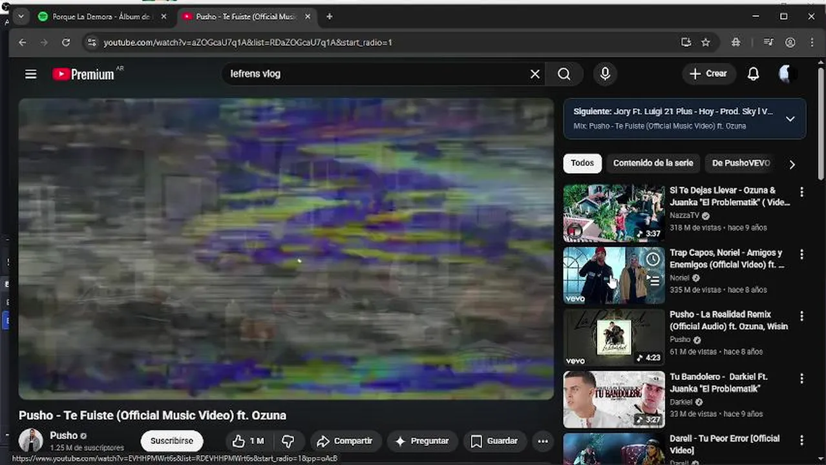
Task: Click the address bar URL
Action: pos(248,43)
